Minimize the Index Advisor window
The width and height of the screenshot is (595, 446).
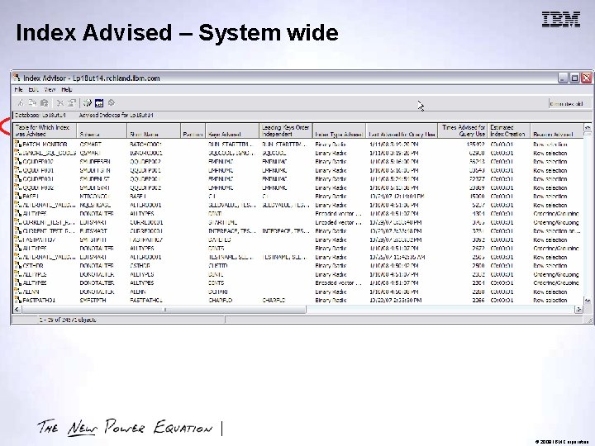(x=563, y=78)
